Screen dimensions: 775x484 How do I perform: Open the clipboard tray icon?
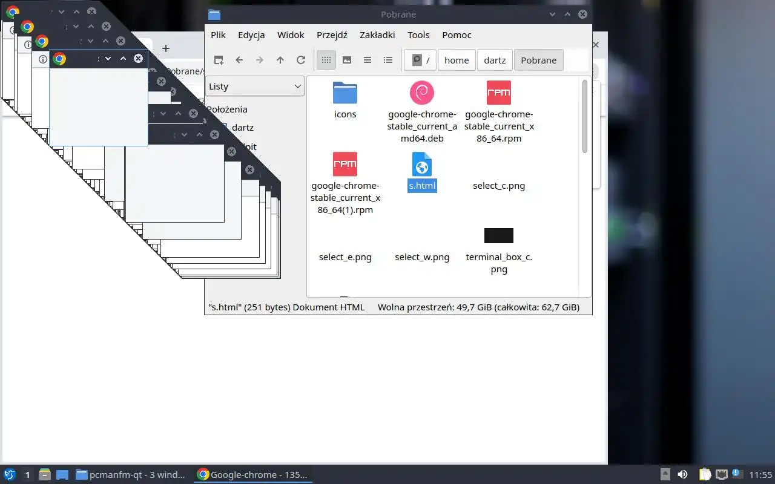[705, 475]
